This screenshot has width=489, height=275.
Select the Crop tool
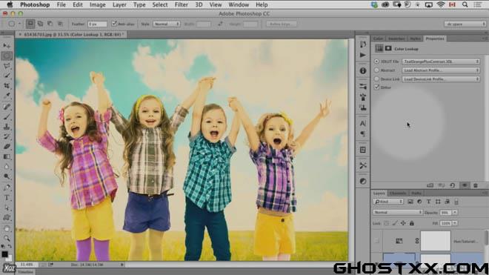click(x=7, y=85)
